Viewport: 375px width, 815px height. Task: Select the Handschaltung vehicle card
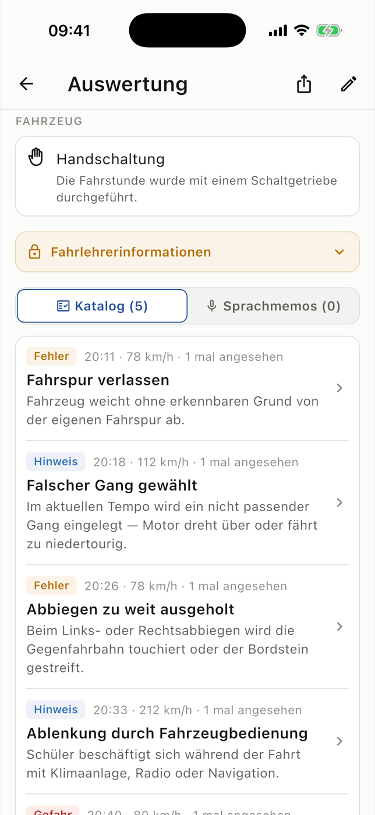(187, 176)
